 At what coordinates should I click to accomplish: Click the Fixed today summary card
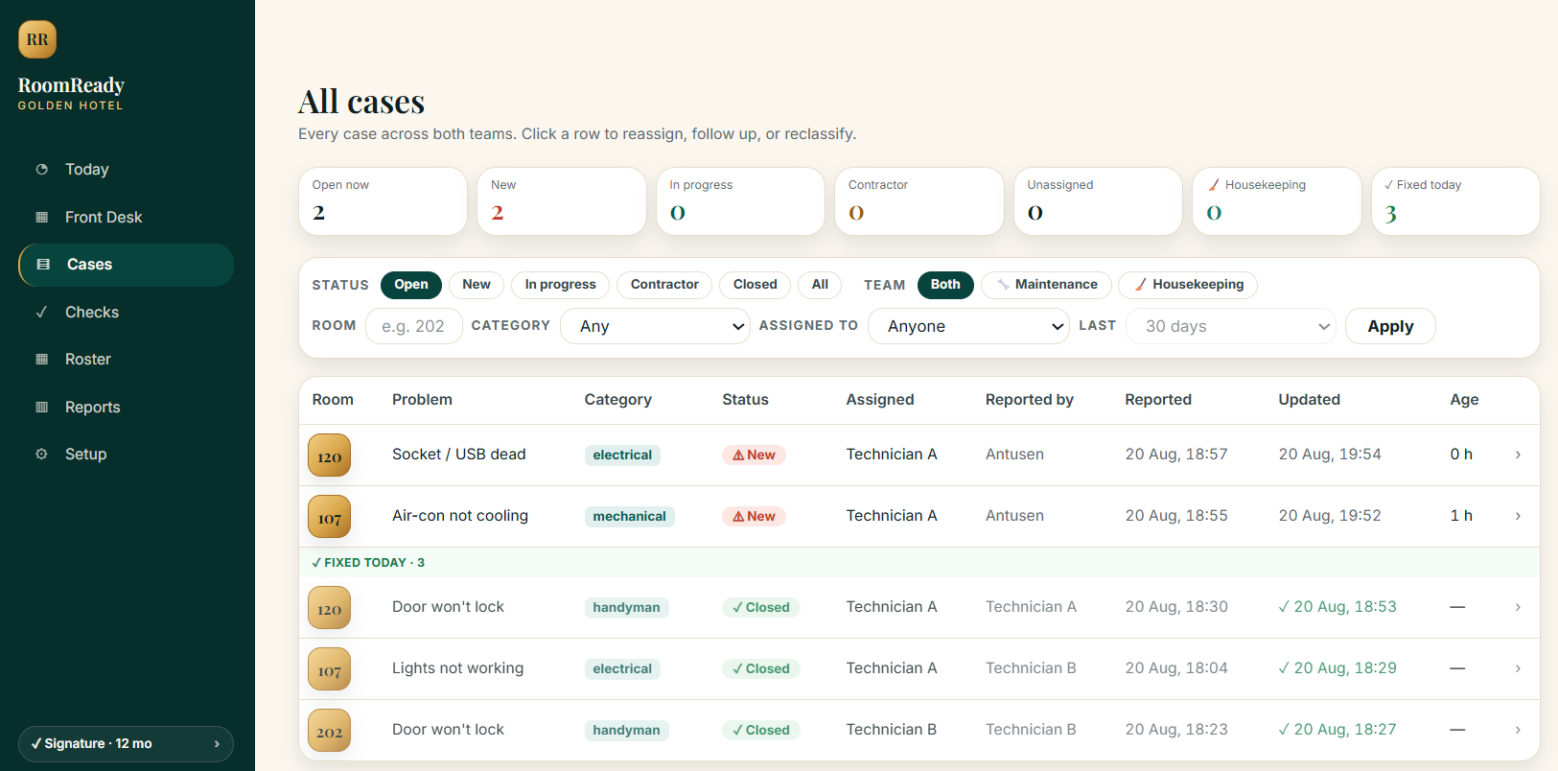[x=1455, y=201]
